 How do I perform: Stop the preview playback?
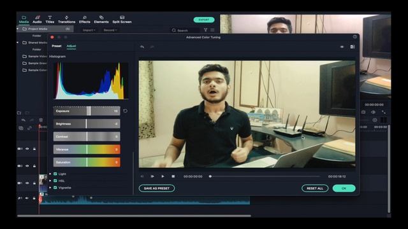(173, 176)
